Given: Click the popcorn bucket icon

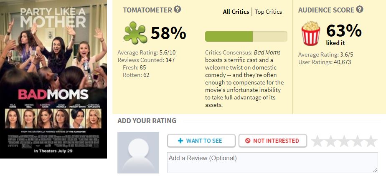Looking at the screenshot, I should click(x=311, y=33).
